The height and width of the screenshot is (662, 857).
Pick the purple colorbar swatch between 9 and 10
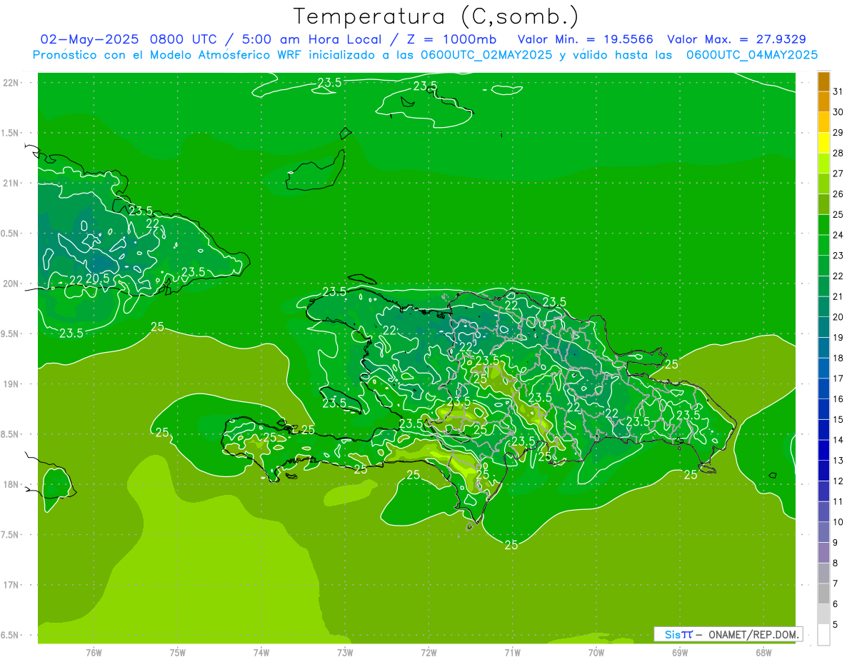pos(823,533)
